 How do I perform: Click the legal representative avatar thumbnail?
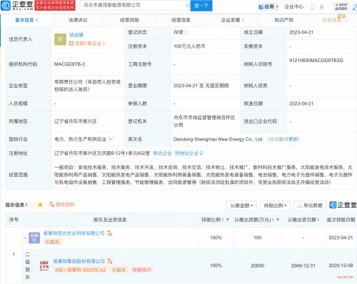tap(60, 39)
